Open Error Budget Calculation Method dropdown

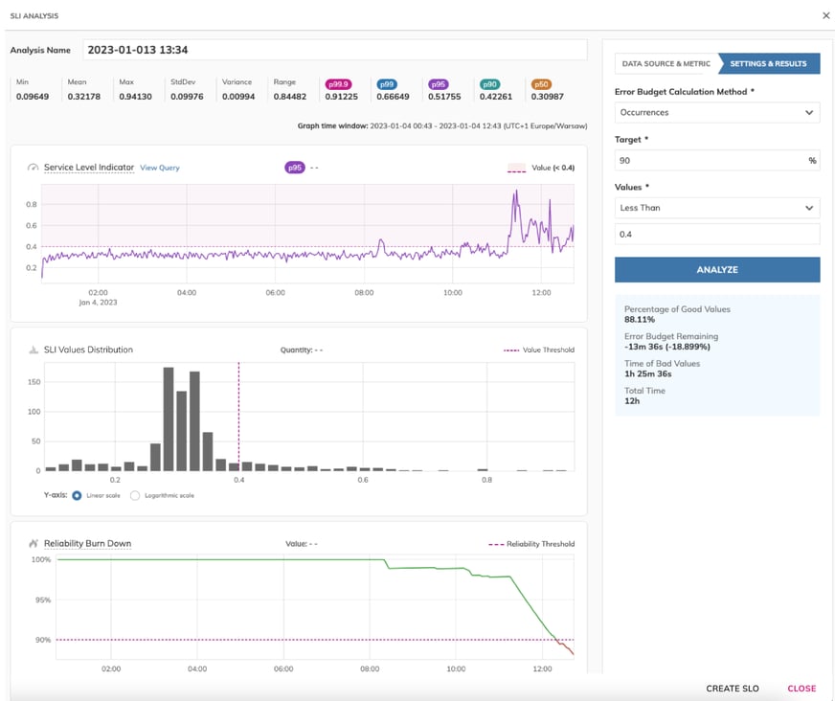point(717,112)
